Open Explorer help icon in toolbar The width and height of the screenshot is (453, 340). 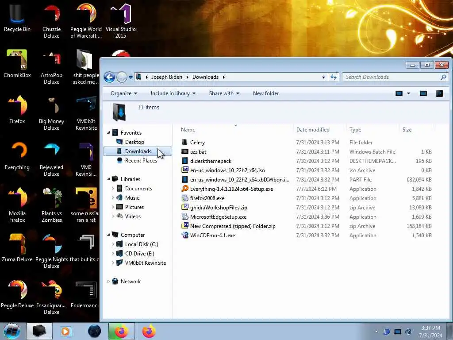[439, 93]
